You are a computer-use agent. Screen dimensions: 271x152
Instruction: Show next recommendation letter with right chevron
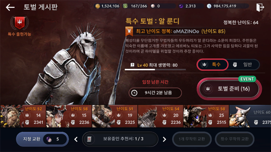pyautogui.click(x=164, y=139)
